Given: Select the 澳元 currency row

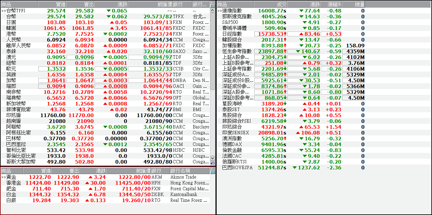Looking at the screenshot, I should click(105, 57).
